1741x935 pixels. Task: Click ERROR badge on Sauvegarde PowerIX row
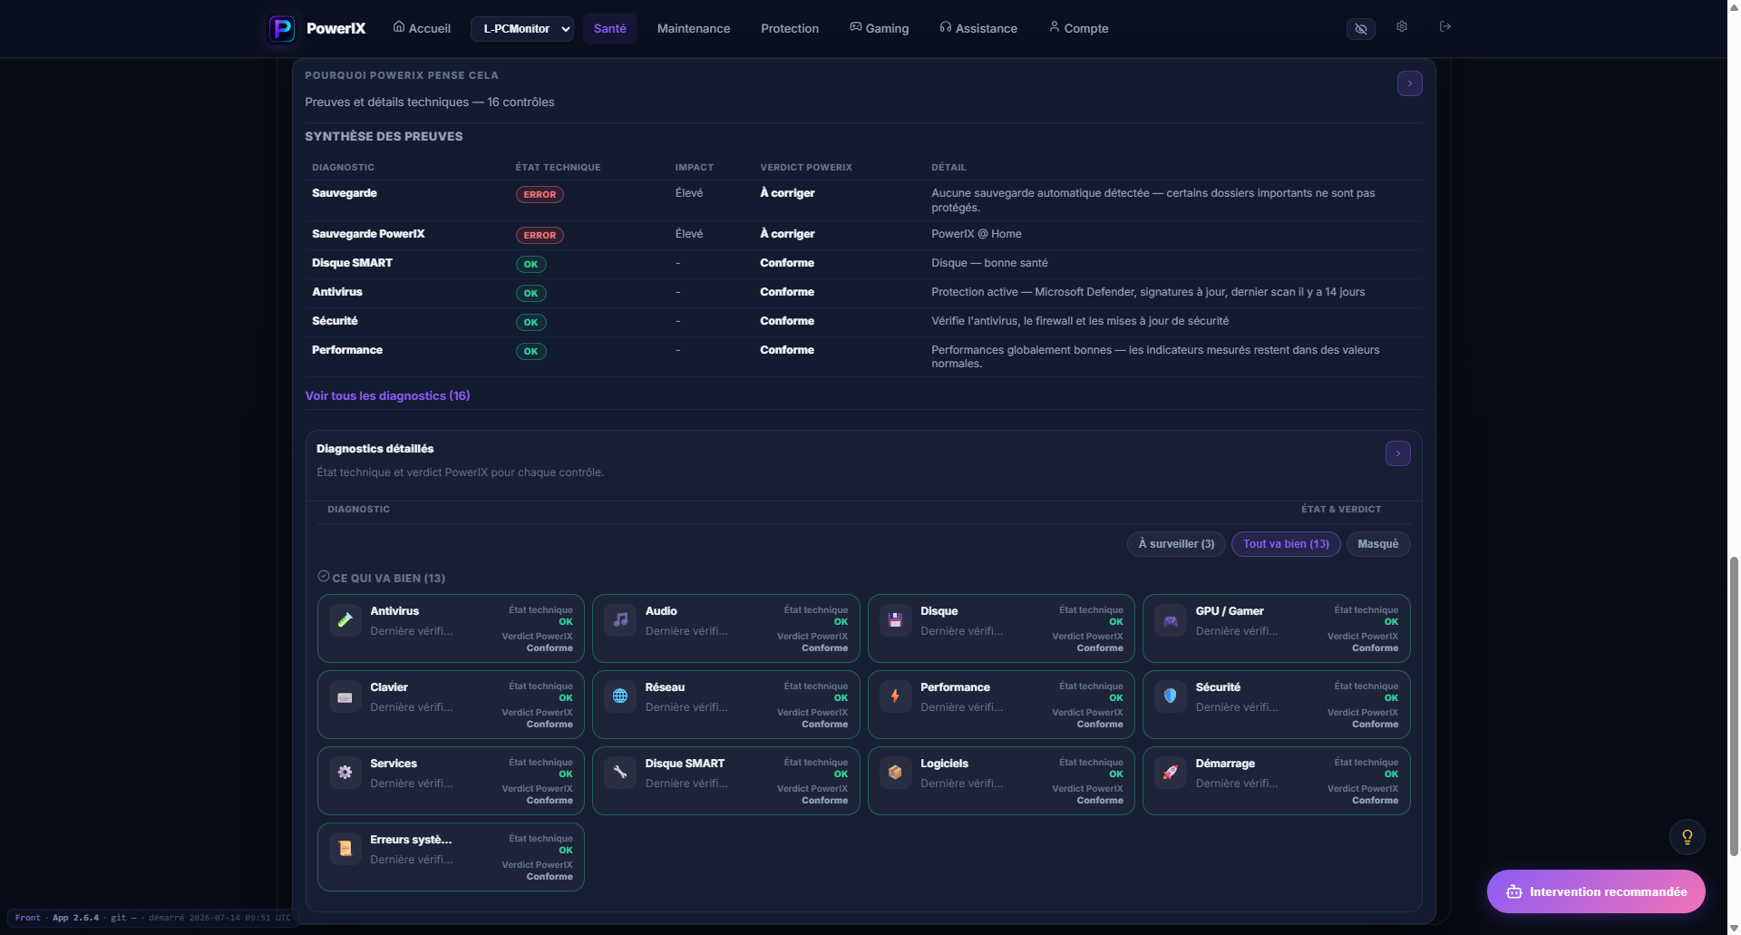pos(540,236)
